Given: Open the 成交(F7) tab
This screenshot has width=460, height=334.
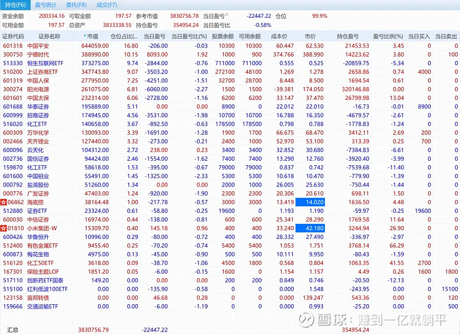Looking at the screenshot, I should (106, 5).
